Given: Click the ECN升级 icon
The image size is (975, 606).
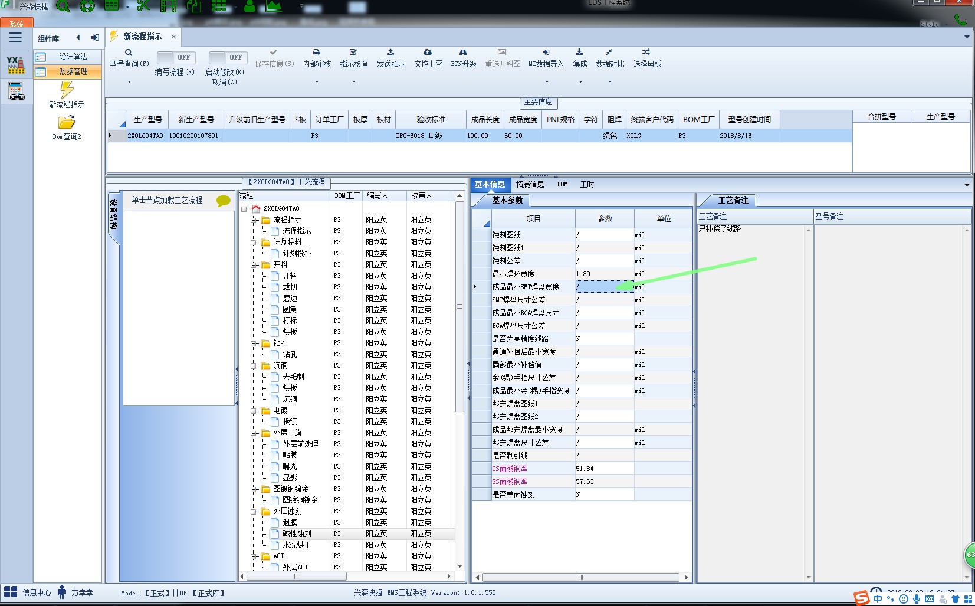Looking at the screenshot, I should tap(463, 53).
